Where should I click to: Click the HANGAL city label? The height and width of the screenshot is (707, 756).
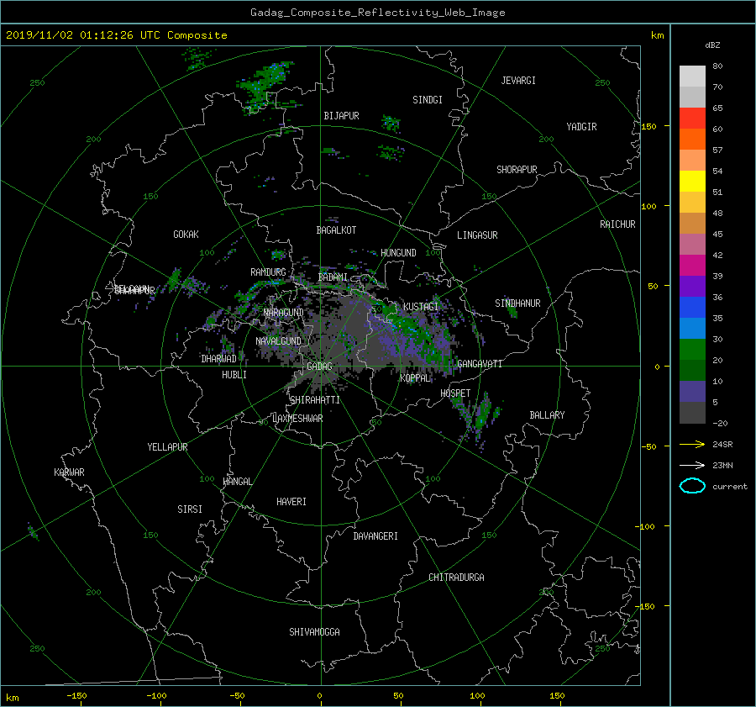pyautogui.click(x=237, y=482)
